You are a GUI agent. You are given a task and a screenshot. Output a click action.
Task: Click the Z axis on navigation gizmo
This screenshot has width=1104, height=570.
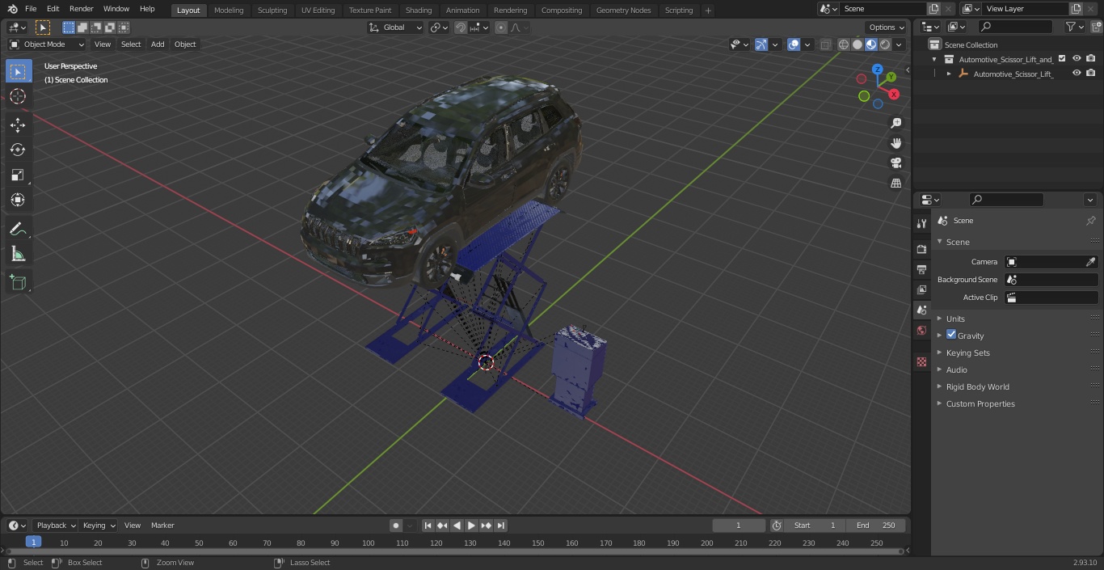[x=878, y=70]
